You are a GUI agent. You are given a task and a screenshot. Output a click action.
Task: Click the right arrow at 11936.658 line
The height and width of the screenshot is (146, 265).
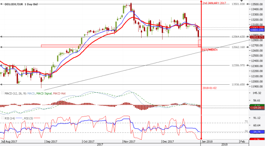(248, 84)
